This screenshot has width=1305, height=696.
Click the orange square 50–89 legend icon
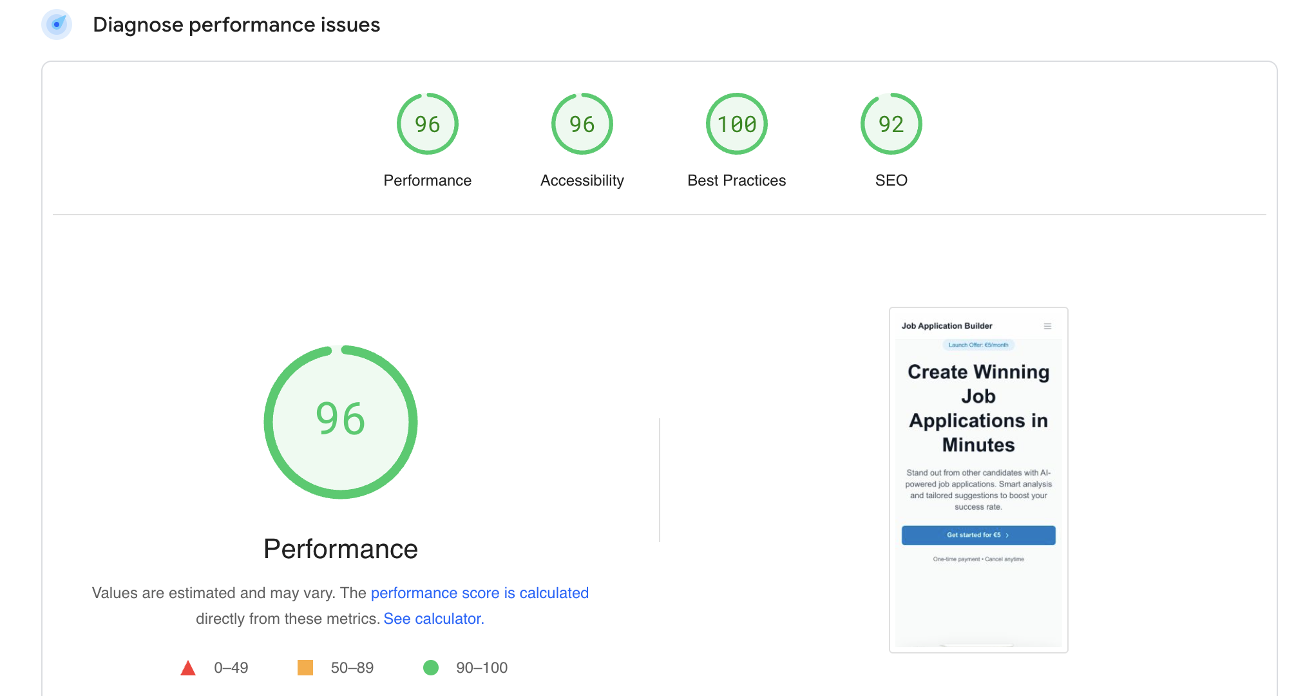coord(305,668)
